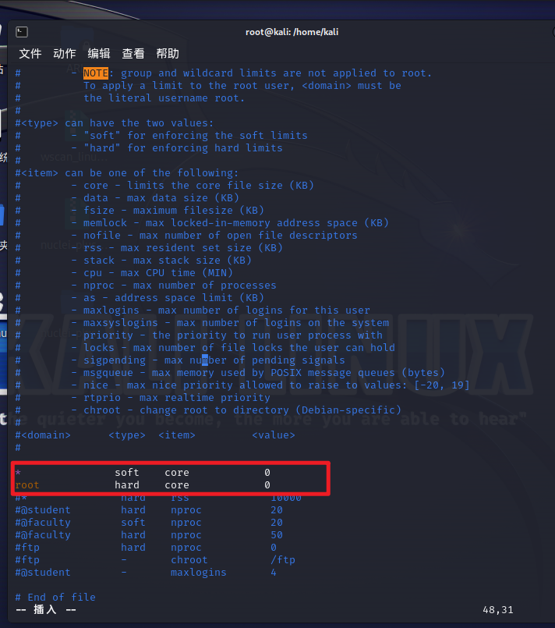
Task: Open the 动作 (Actions) menu
Action: click(x=65, y=54)
